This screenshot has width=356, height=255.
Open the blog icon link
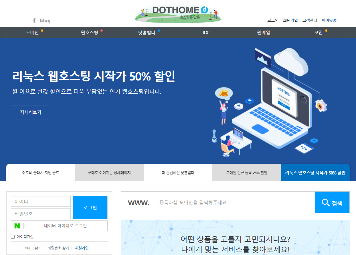tap(45, 21)
